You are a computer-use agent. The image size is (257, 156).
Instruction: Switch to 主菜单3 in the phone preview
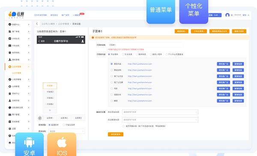[x=78, y=118]
